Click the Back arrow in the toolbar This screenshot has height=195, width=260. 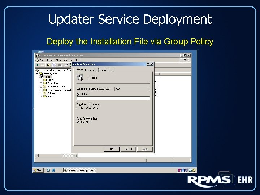coord(38,65)
